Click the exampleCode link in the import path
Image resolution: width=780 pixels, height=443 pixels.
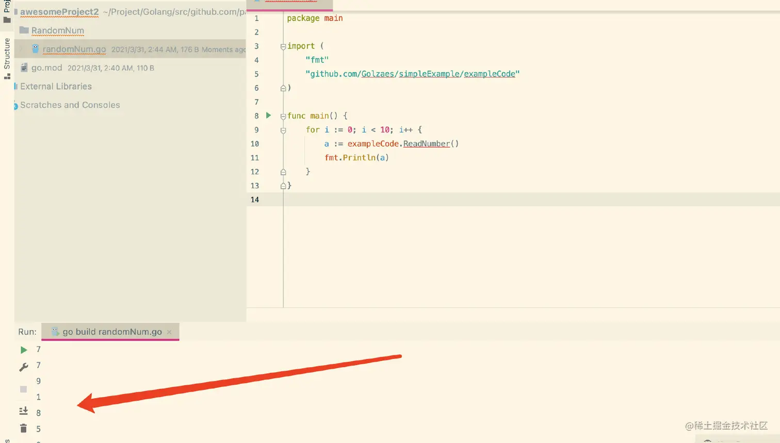pos(490,74)
